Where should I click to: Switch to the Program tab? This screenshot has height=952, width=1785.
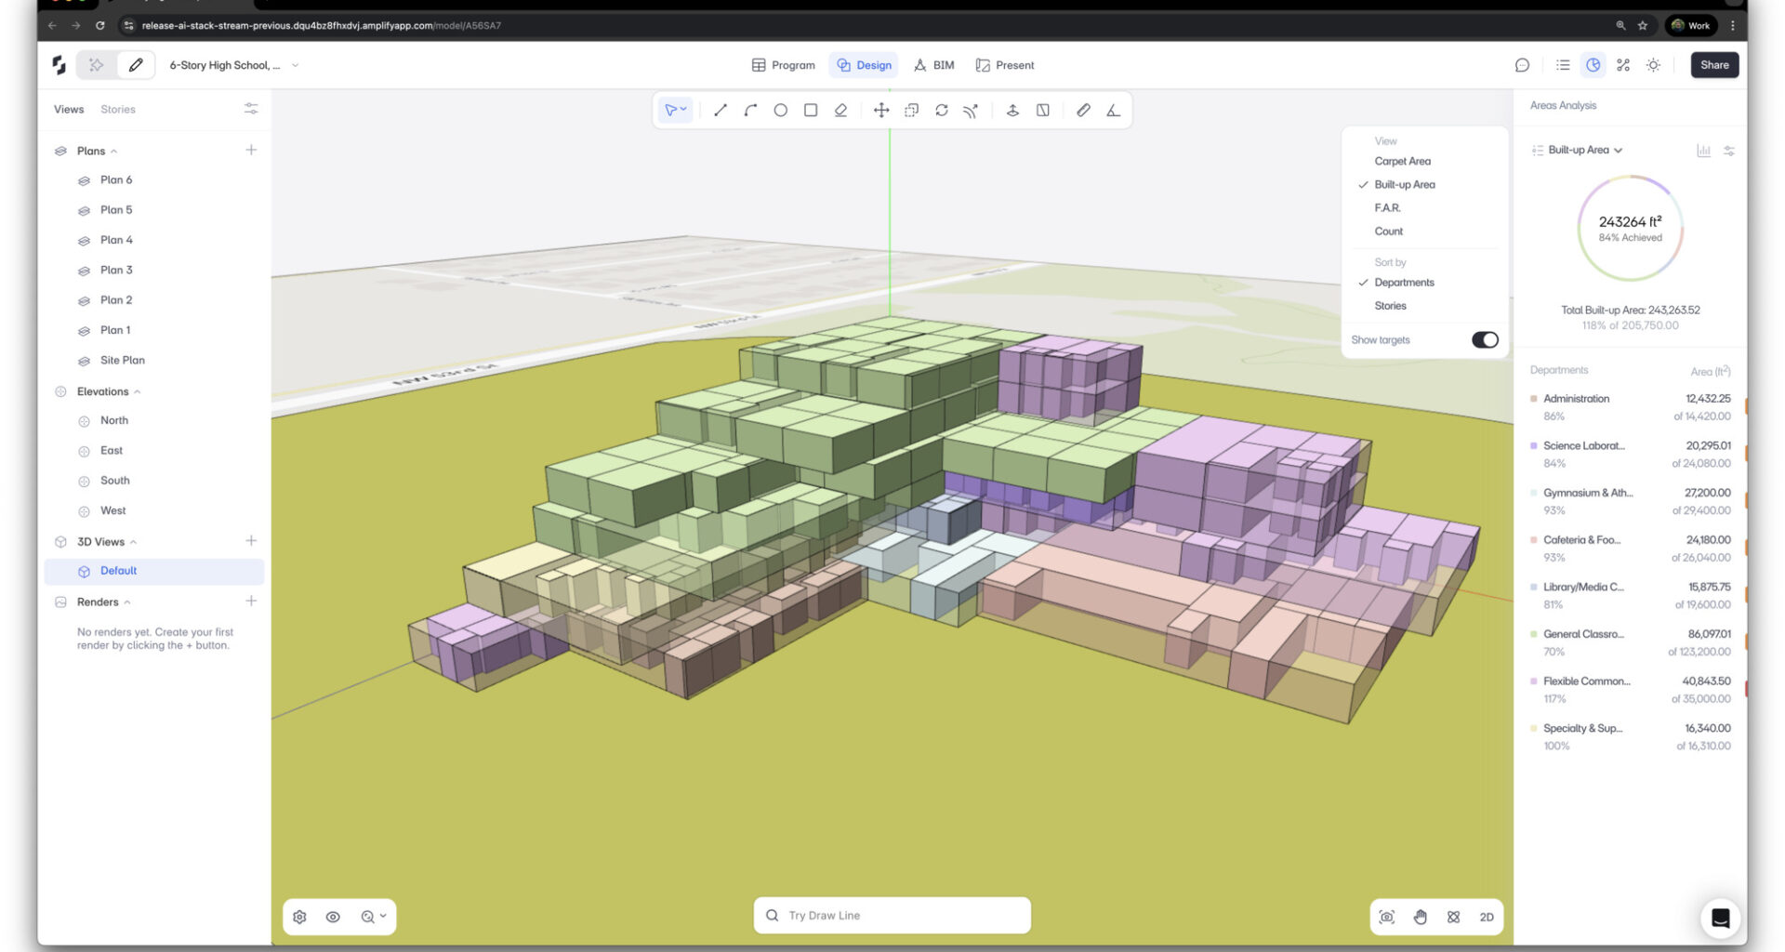point(783,65)
